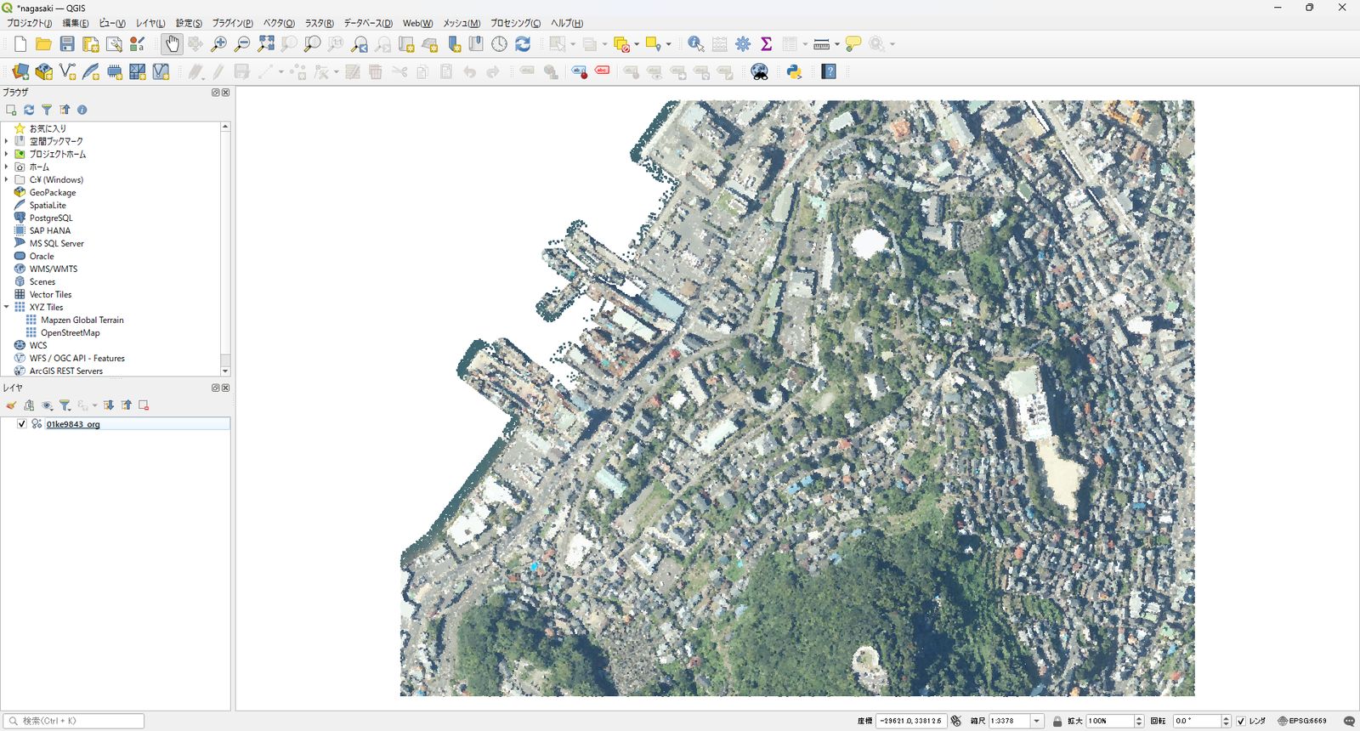The width and height of the screenshot is (1360, 731).
Task: Open the レイヤ menu
Action: pyautogui.click(x=150, y=23)
